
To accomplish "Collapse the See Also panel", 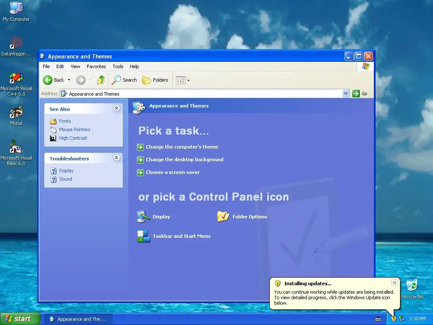I will [117, 108].
